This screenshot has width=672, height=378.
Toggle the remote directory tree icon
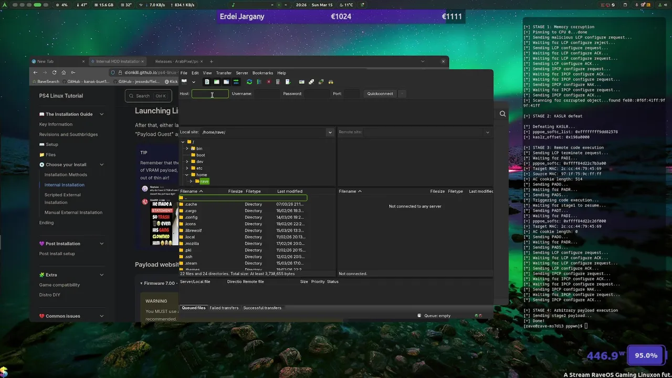(226, 82)
